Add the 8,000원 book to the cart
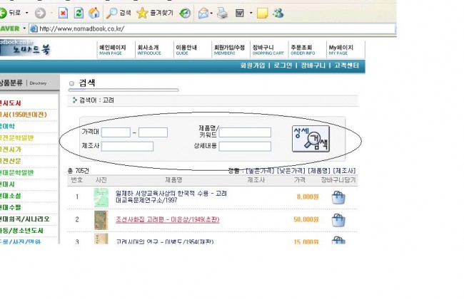This screenshot has width=464, height=299. (x=338, y=197)
